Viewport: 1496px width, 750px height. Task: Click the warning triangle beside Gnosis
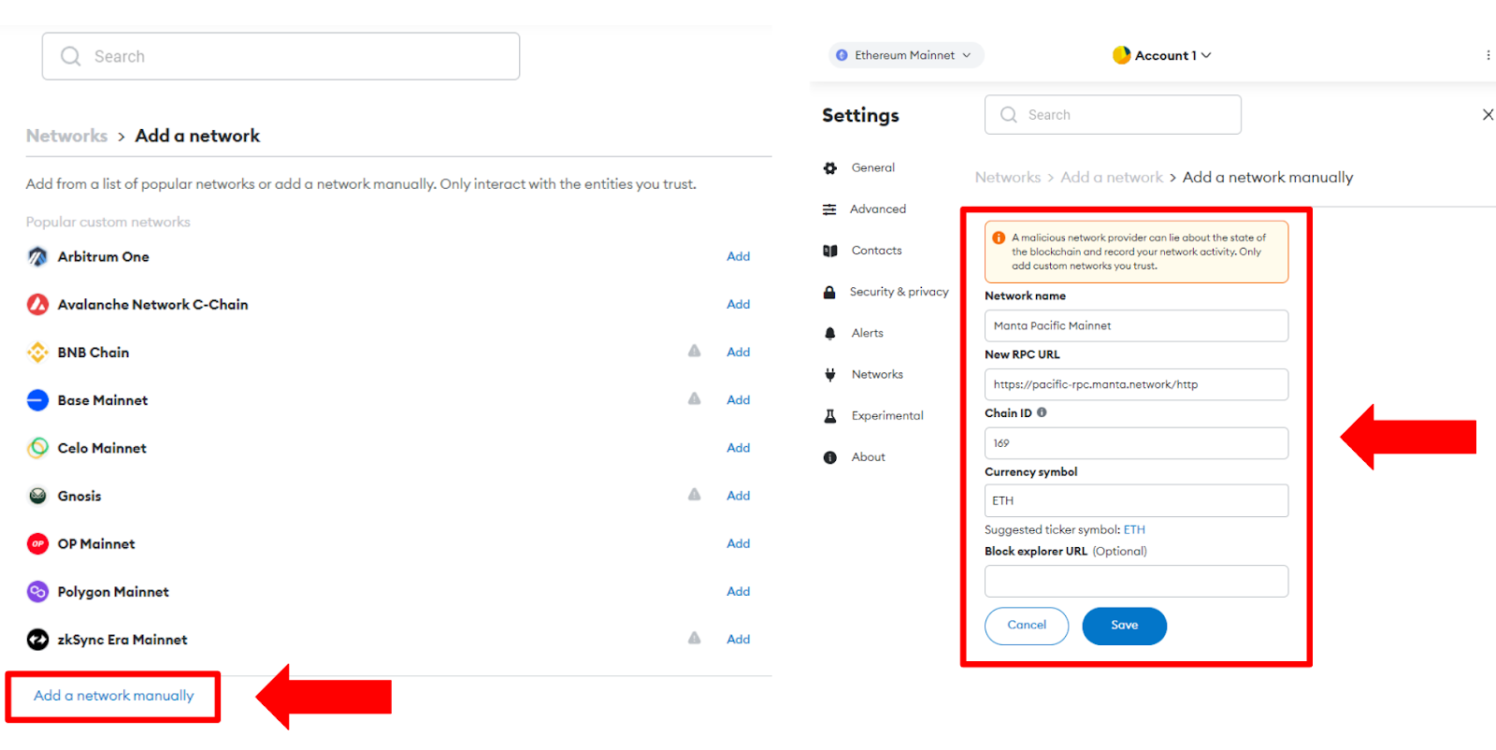point(695,494)
